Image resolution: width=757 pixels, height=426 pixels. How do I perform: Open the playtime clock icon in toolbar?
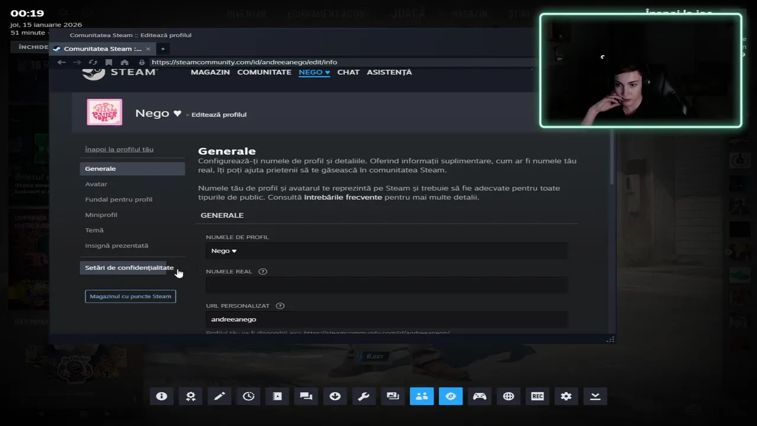click(248, 396)
